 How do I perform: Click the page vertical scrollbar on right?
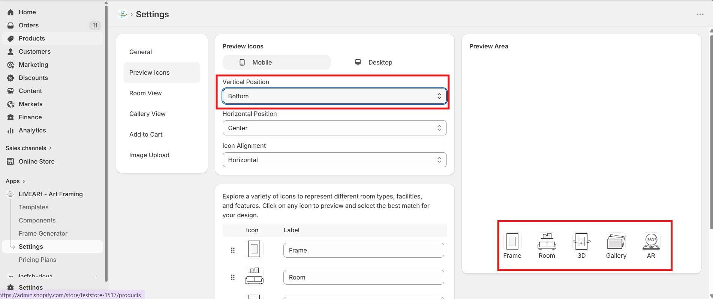tap(711, 131)
